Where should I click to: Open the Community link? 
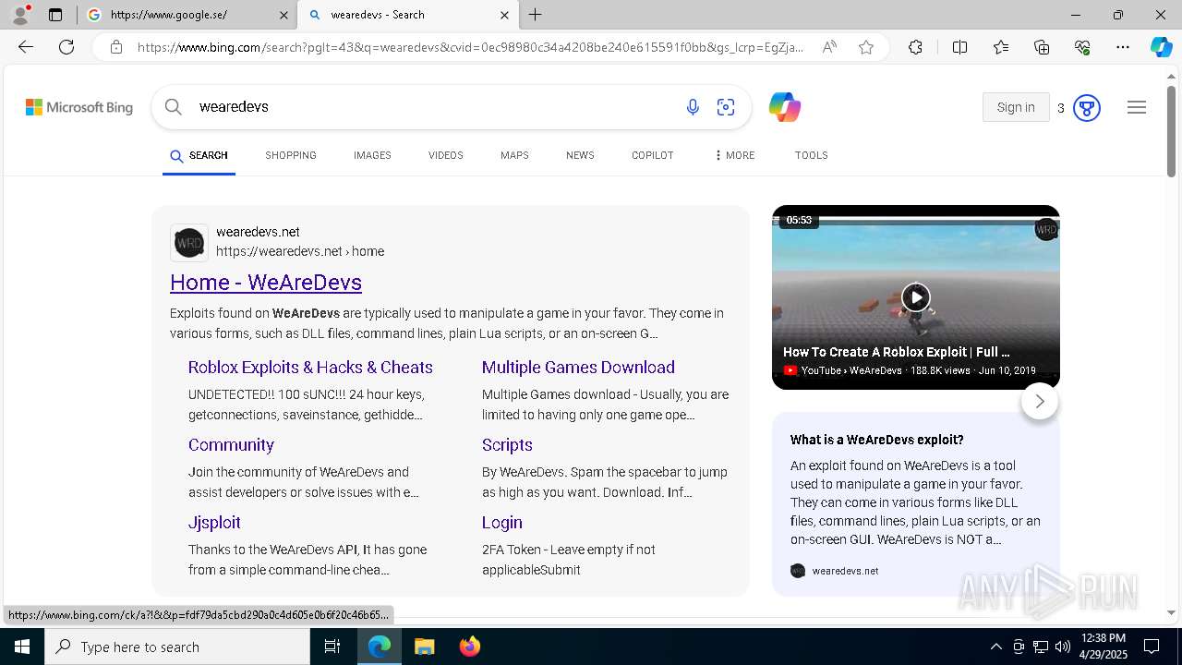231,444
